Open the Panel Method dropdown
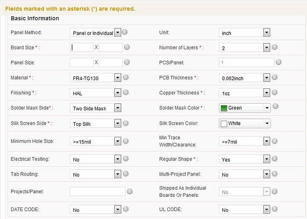The height and width of the screenshot is (219, 307). 96,32
